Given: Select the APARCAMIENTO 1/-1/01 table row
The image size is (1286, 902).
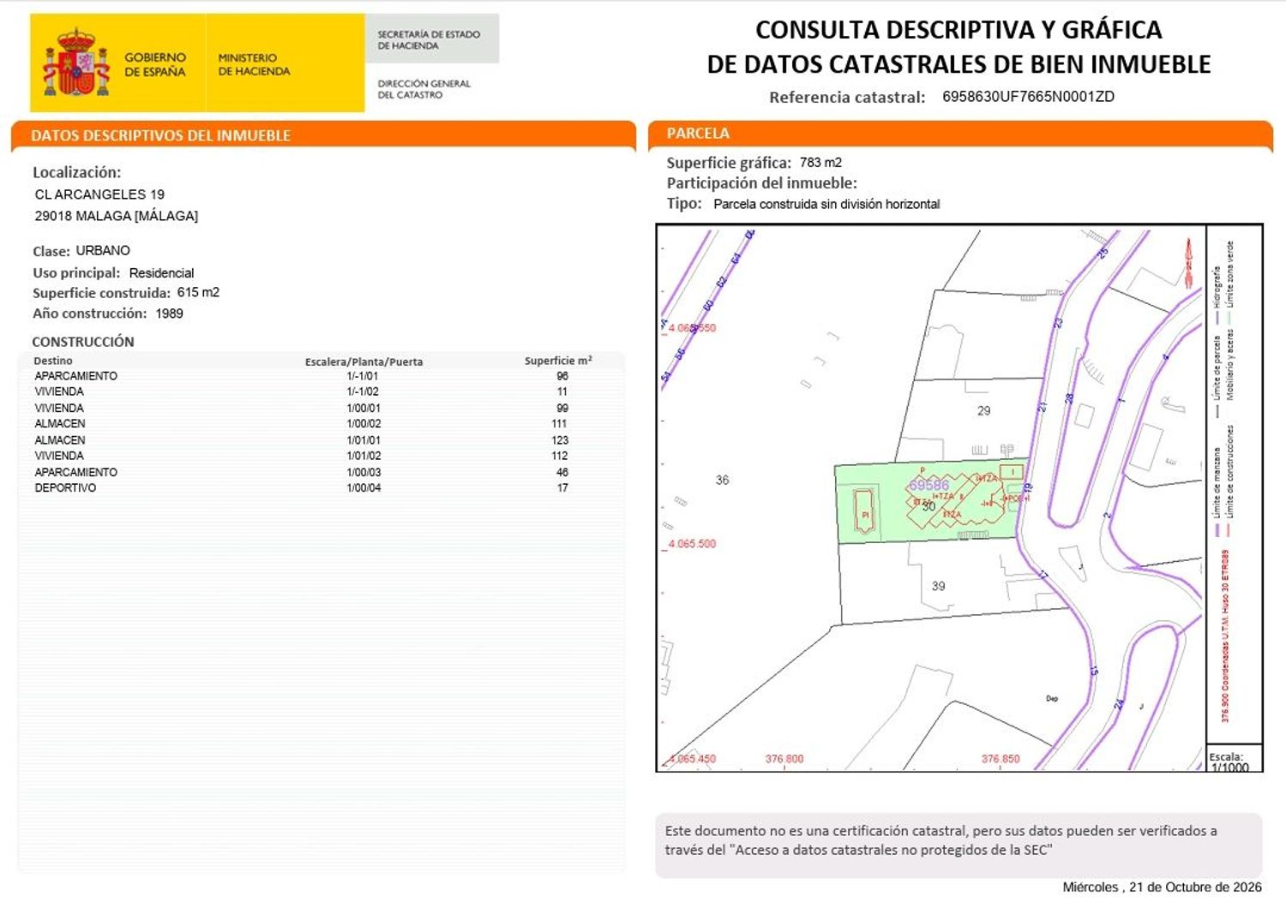Looking at the screenshot, I should click(321, 376).
